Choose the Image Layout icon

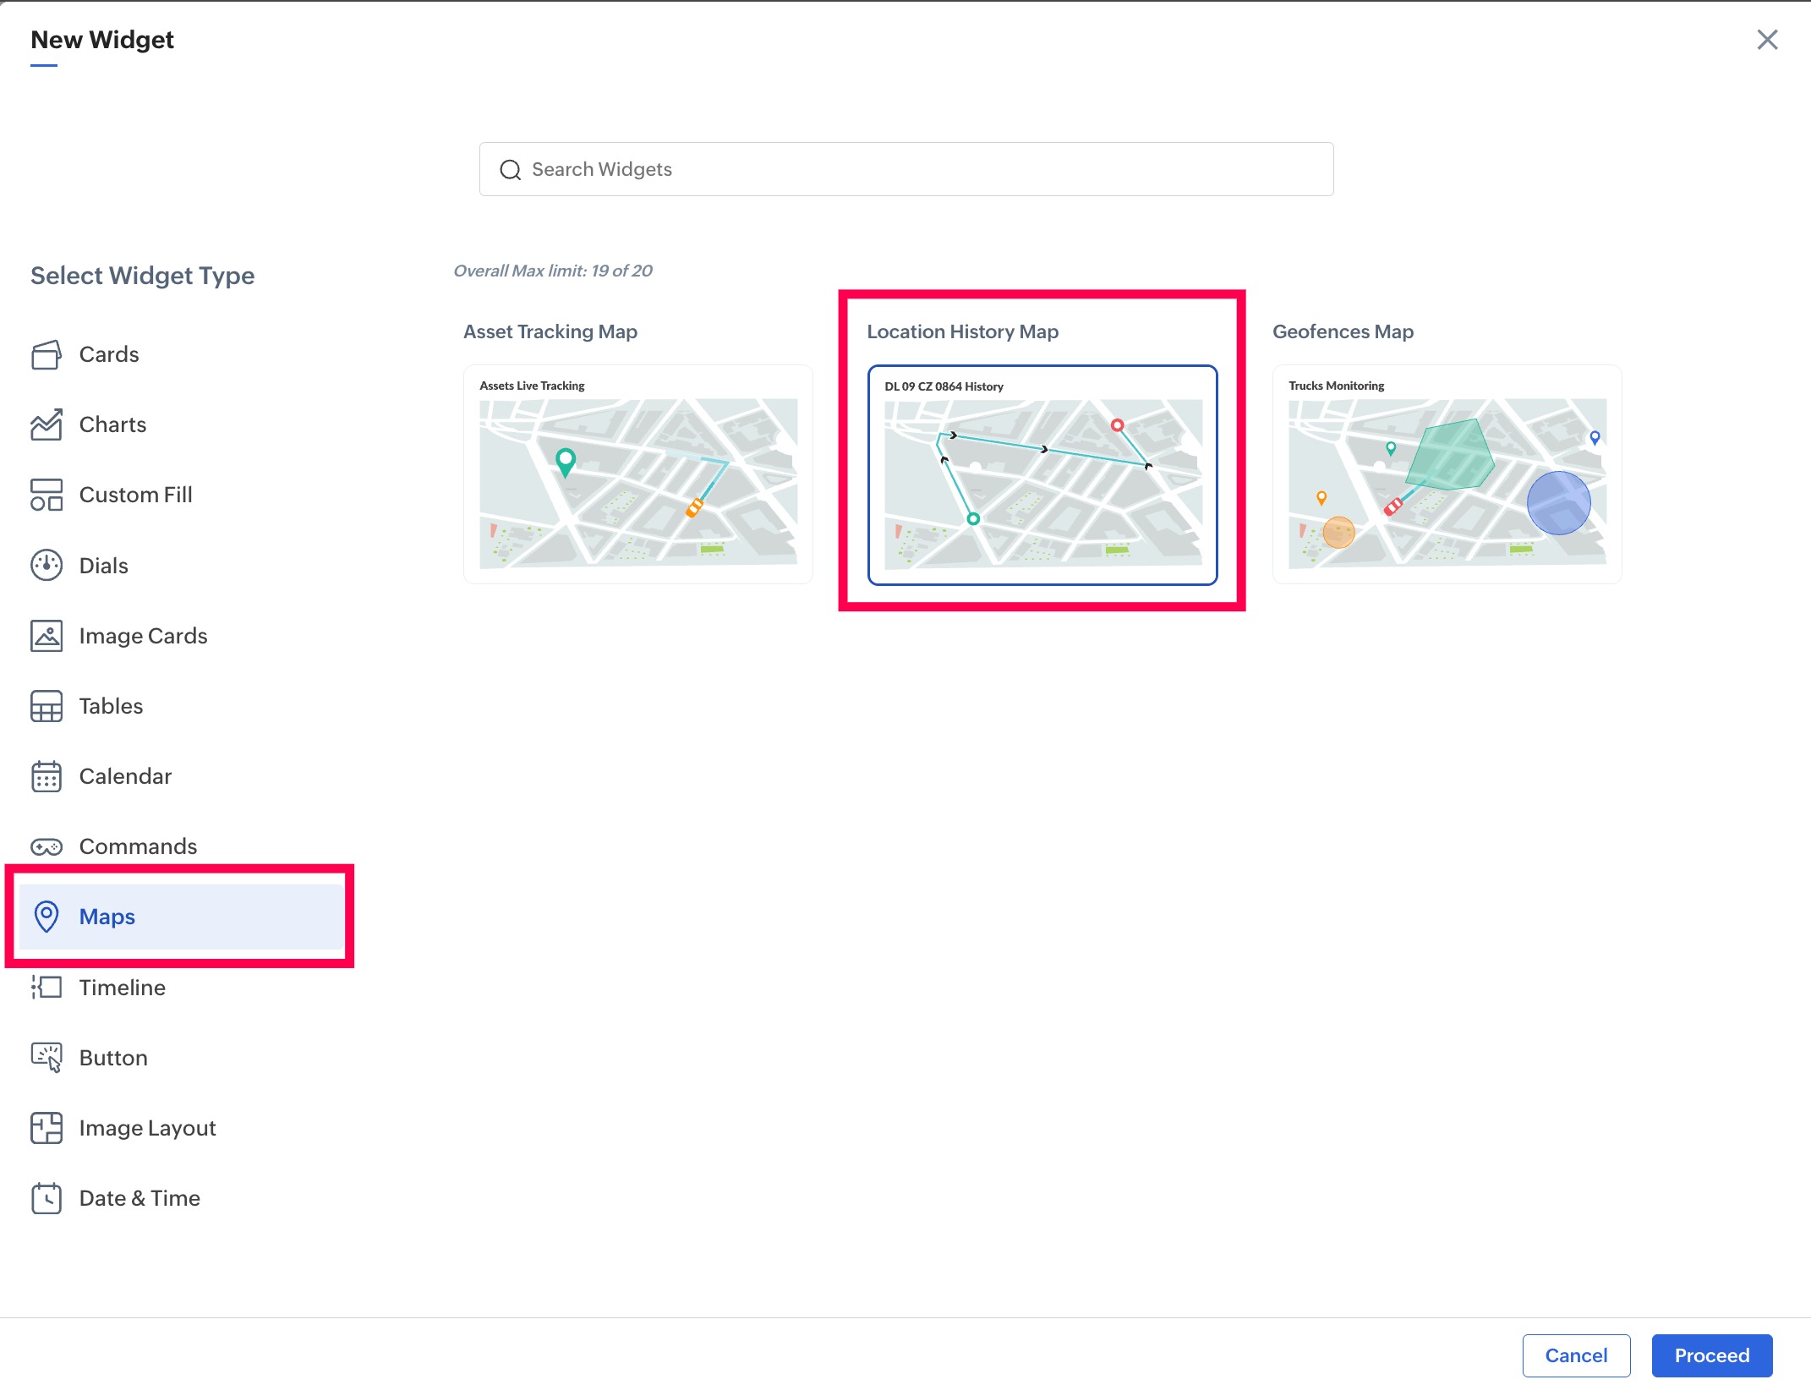tap(46, 1128)
